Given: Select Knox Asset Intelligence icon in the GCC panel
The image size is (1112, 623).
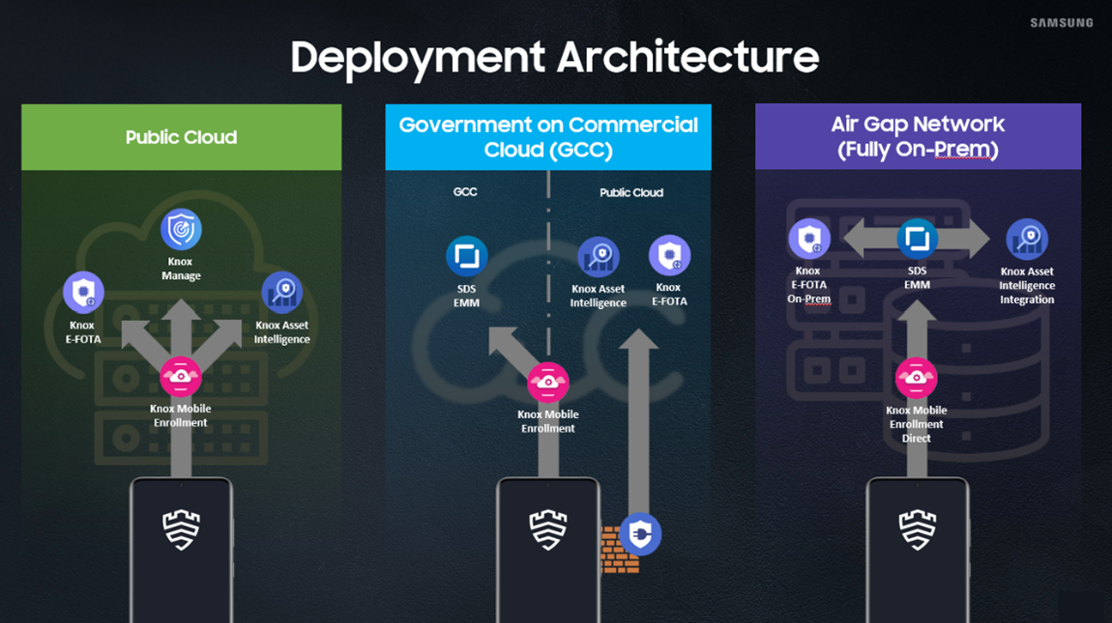Looking at the screenshot, I should [x=599, y=257].
